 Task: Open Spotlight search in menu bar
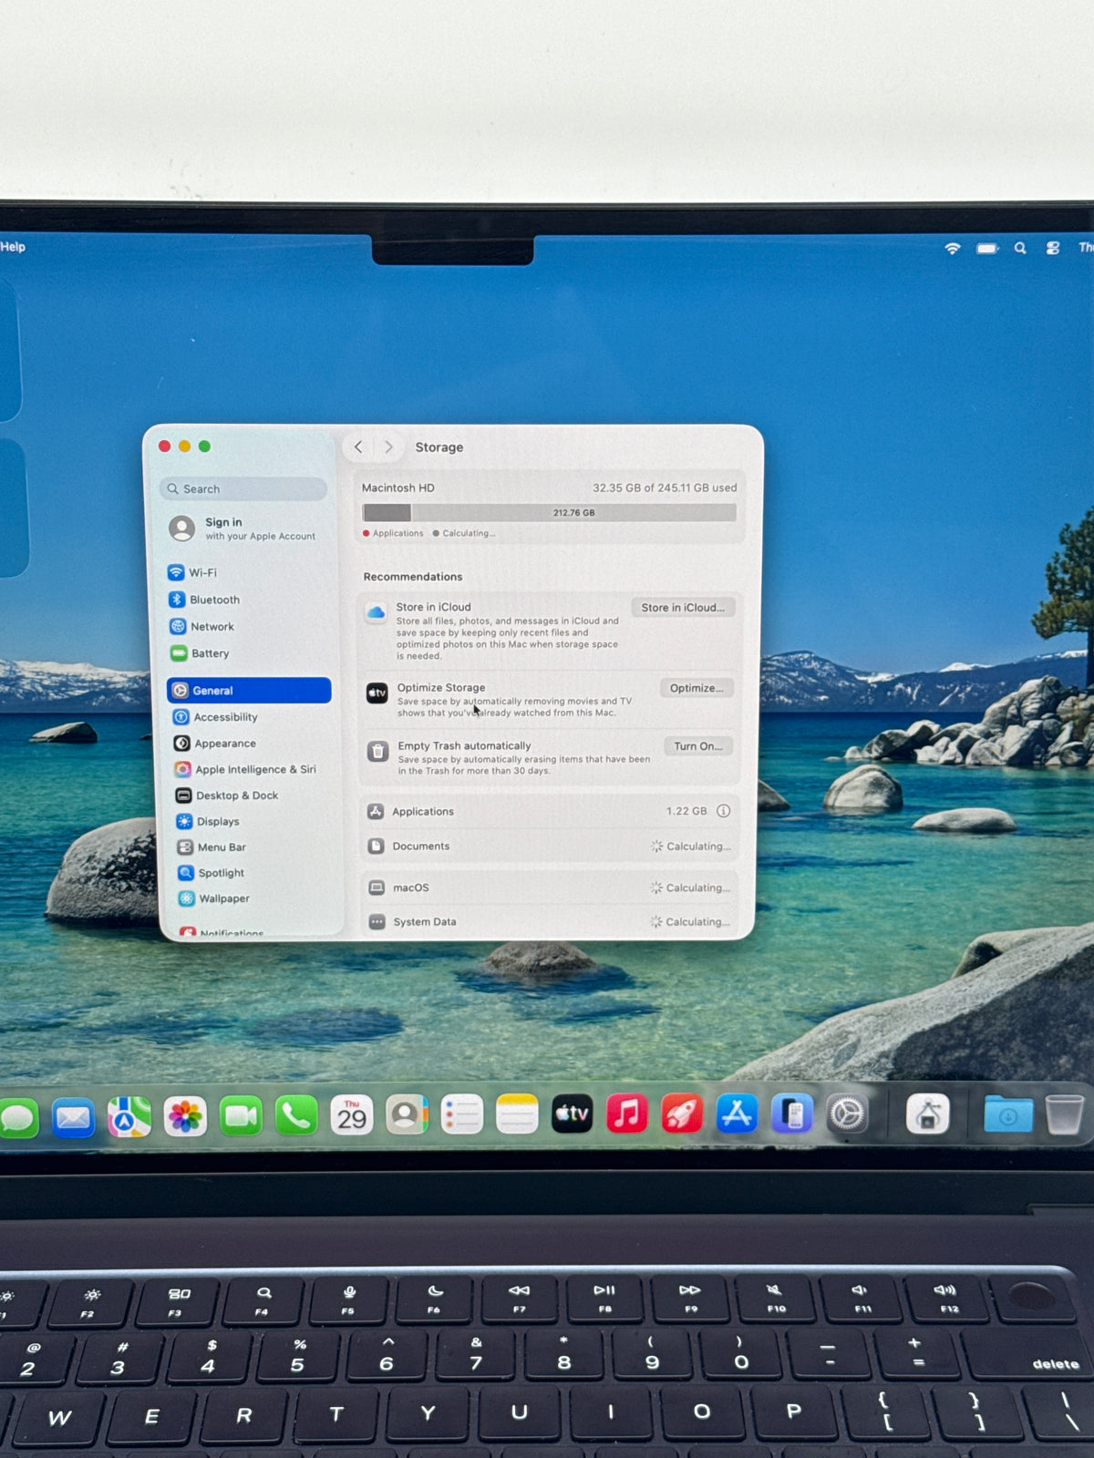[1020, 248]
